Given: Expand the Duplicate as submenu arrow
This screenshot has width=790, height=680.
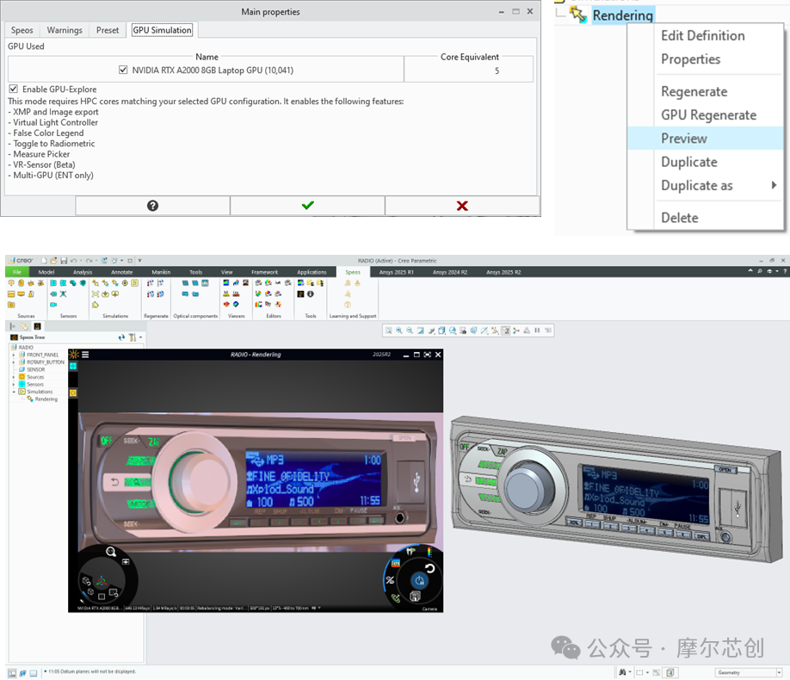Looking at the screenshot, I should [x=774, y=185].
